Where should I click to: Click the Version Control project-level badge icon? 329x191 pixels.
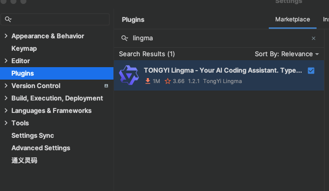(106, 86)
